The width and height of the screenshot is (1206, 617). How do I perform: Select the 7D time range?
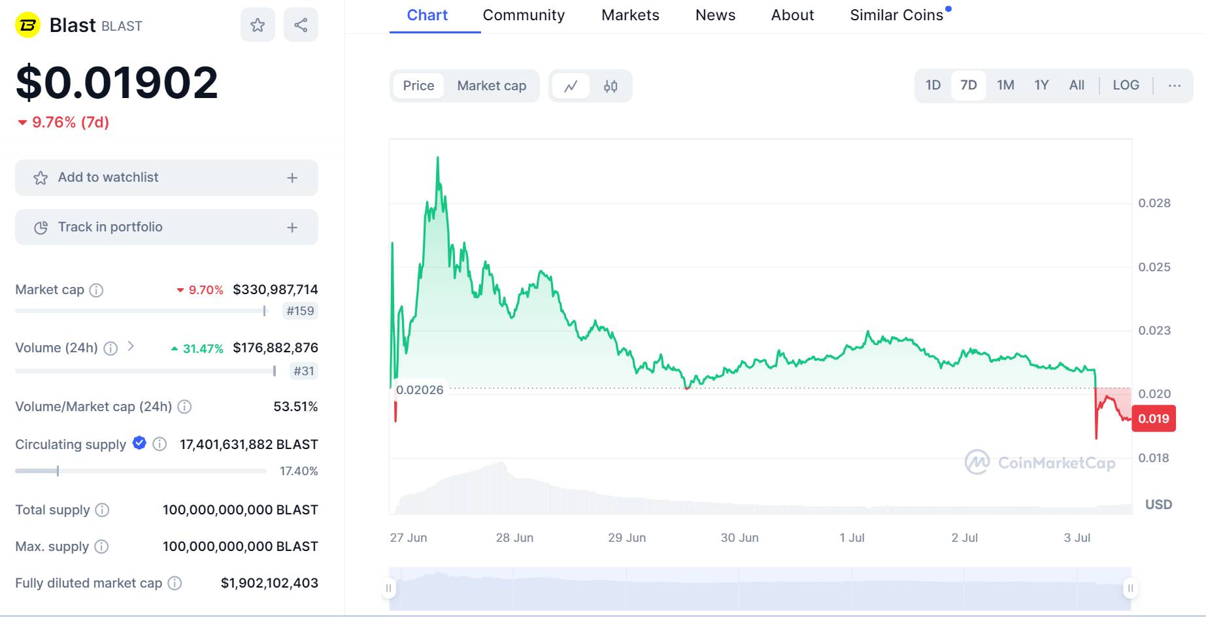pos(969,85)
